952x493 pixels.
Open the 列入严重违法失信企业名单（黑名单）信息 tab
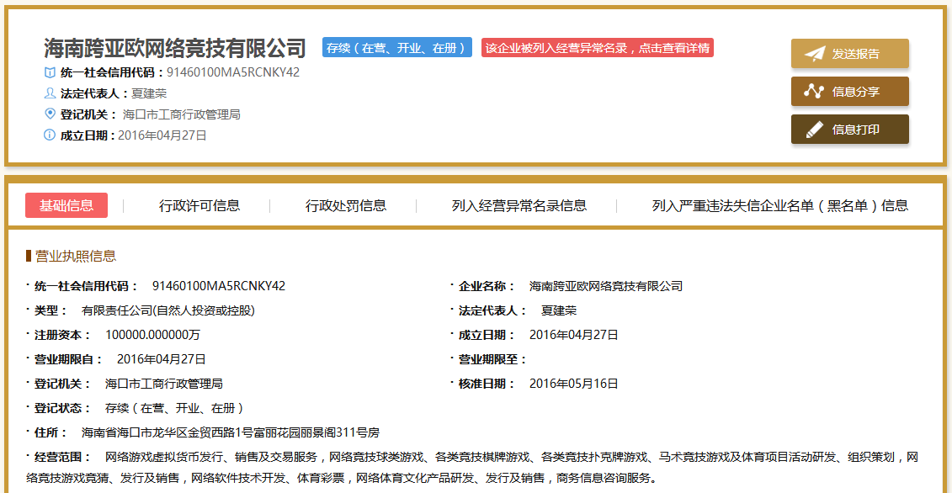[x=780, y=205]
